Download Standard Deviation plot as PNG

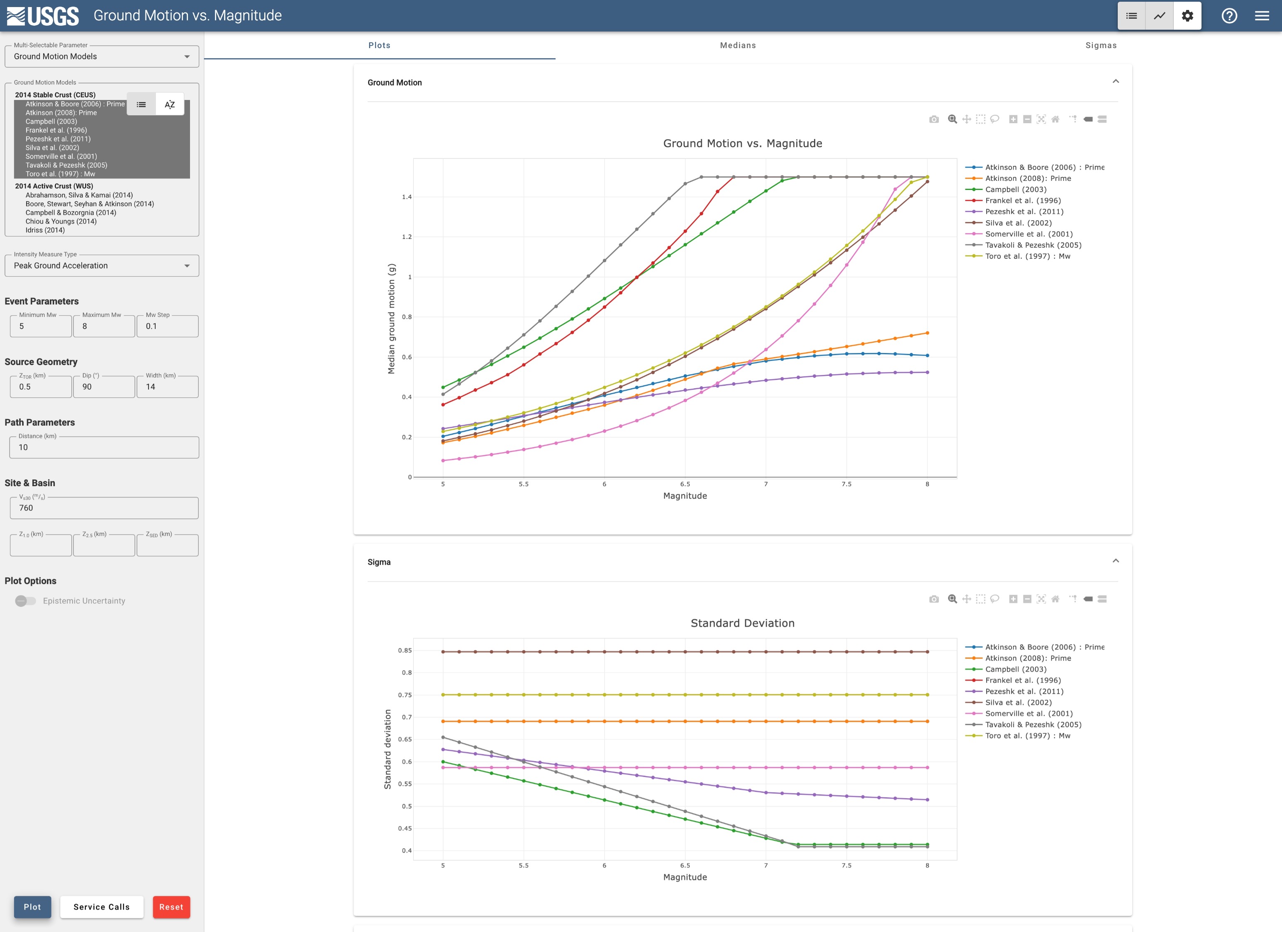[934, 599]
